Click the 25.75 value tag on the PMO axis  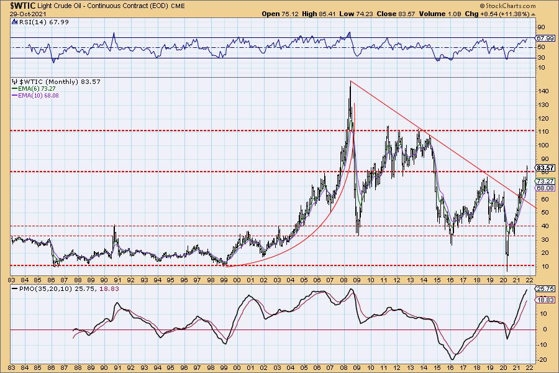coord(545,288)
